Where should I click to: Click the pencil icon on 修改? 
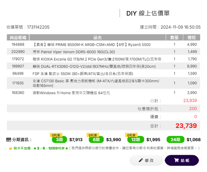pos(141,160)
